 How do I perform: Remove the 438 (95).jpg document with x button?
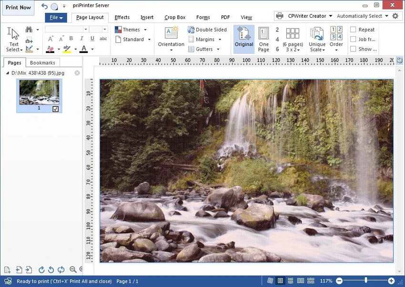77,73
